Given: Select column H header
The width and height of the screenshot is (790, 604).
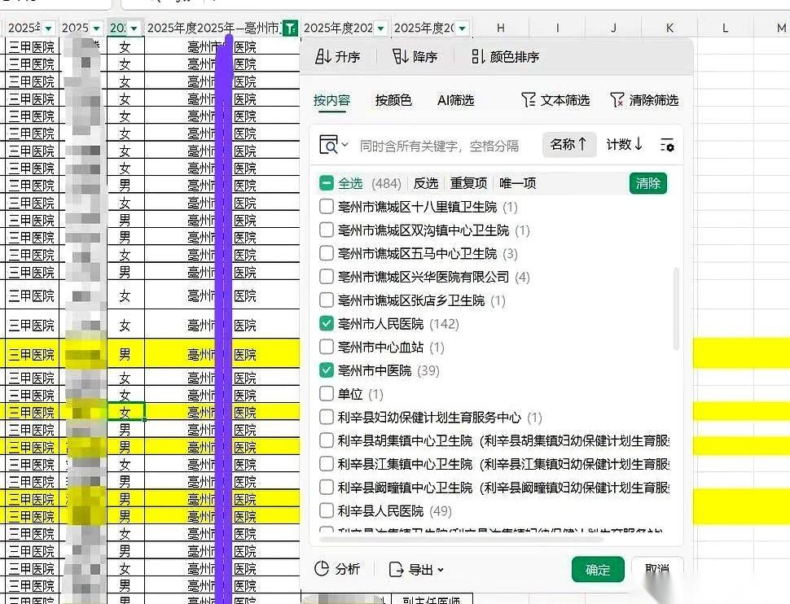Looking at the screenshot, I should 501,28.
